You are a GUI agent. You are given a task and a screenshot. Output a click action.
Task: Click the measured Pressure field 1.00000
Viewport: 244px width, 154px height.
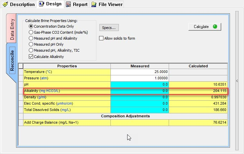pyautogui.click(x=140, y=78)
